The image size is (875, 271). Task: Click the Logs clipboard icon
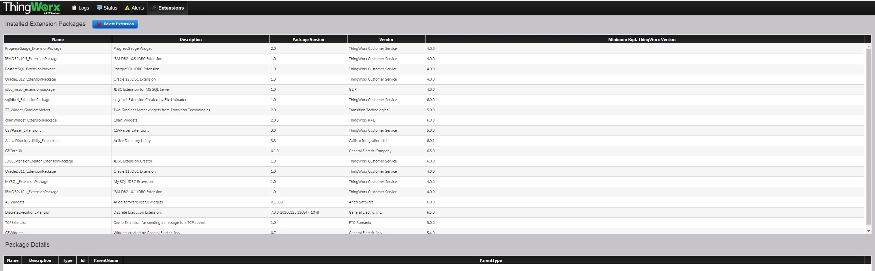tap(74, 8)
